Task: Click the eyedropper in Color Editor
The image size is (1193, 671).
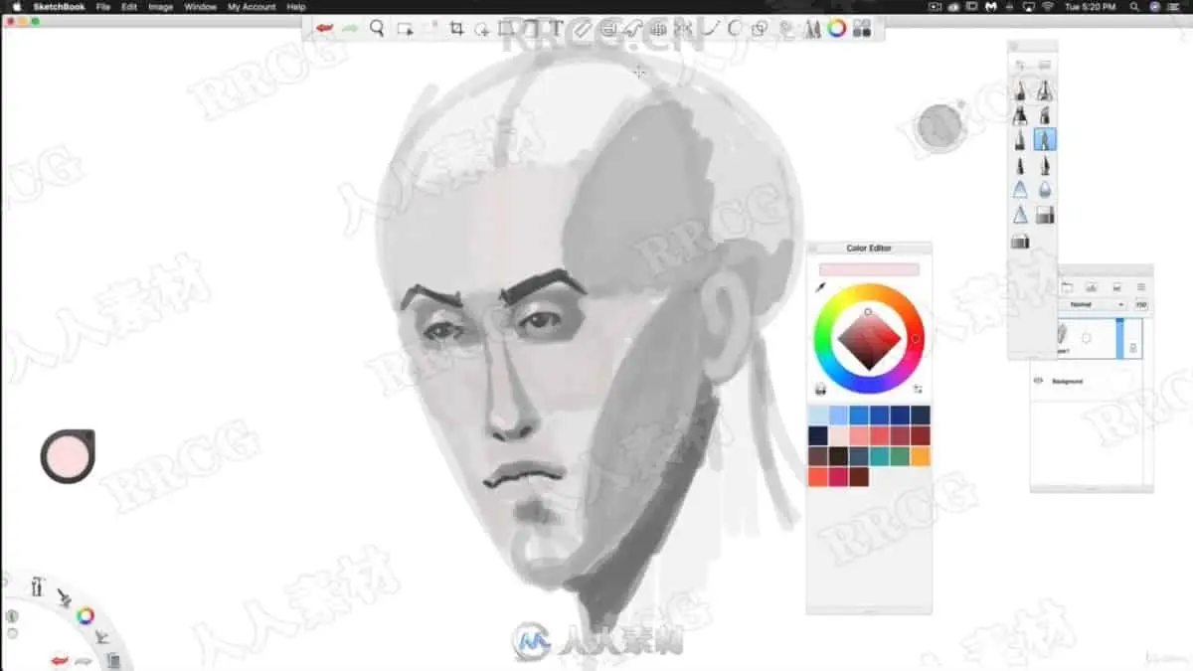Action: (821, 287)
